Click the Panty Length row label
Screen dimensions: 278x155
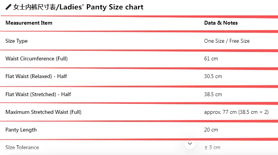[x=21, y=130]
